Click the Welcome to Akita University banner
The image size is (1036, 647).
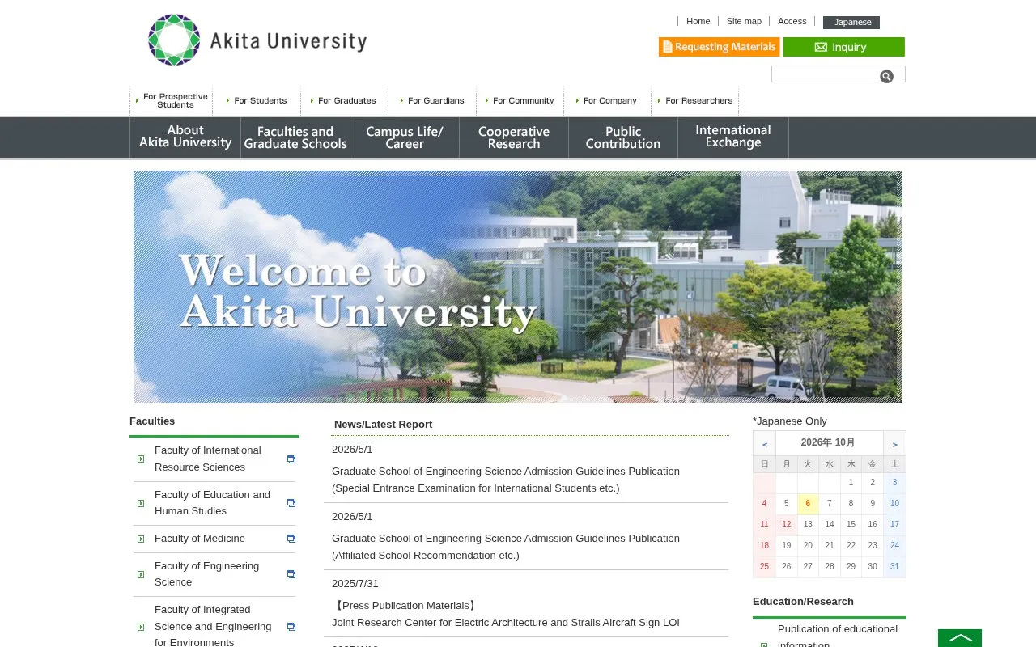(518, 286)
